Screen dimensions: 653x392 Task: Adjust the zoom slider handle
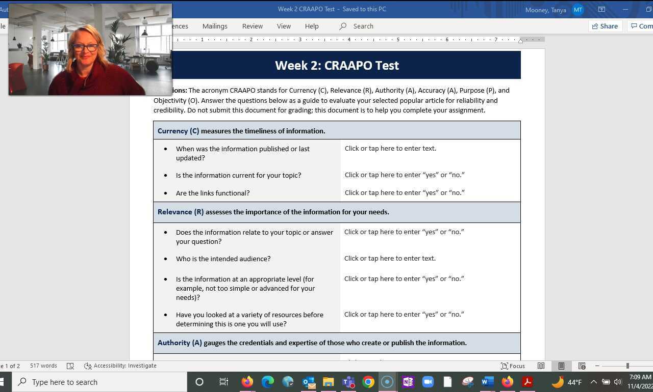click(x=627, y=366)
